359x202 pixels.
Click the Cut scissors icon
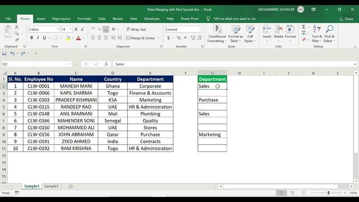point(17,27)
